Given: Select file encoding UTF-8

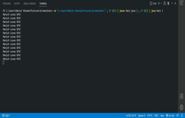Looking at the screenshot, I should point(150,115).
